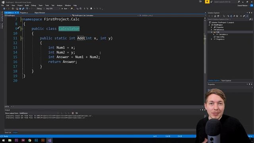Open the Team menu
Screen dimensions: 254x143
coord(40,5)
